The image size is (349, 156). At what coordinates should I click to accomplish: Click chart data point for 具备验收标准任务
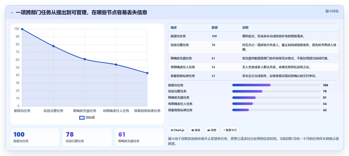coord(147,73)
